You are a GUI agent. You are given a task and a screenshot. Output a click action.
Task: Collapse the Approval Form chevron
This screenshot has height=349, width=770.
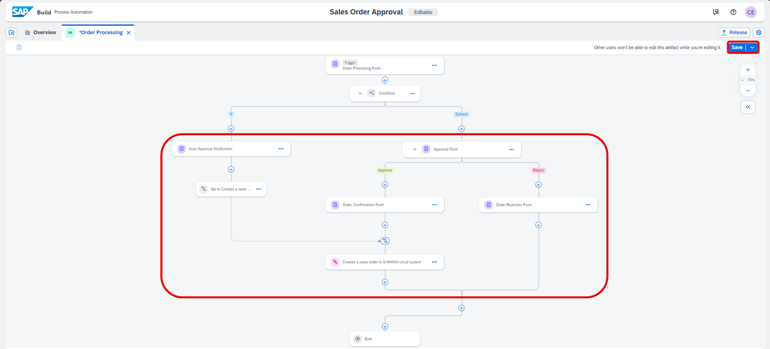[x=414, y=149]
